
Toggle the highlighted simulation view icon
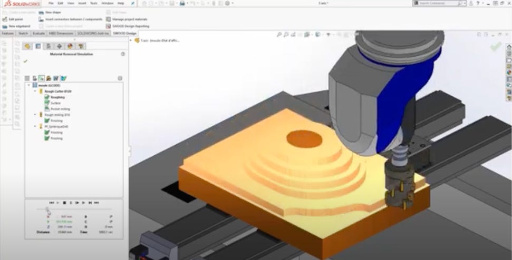click(x=42, y=78)
